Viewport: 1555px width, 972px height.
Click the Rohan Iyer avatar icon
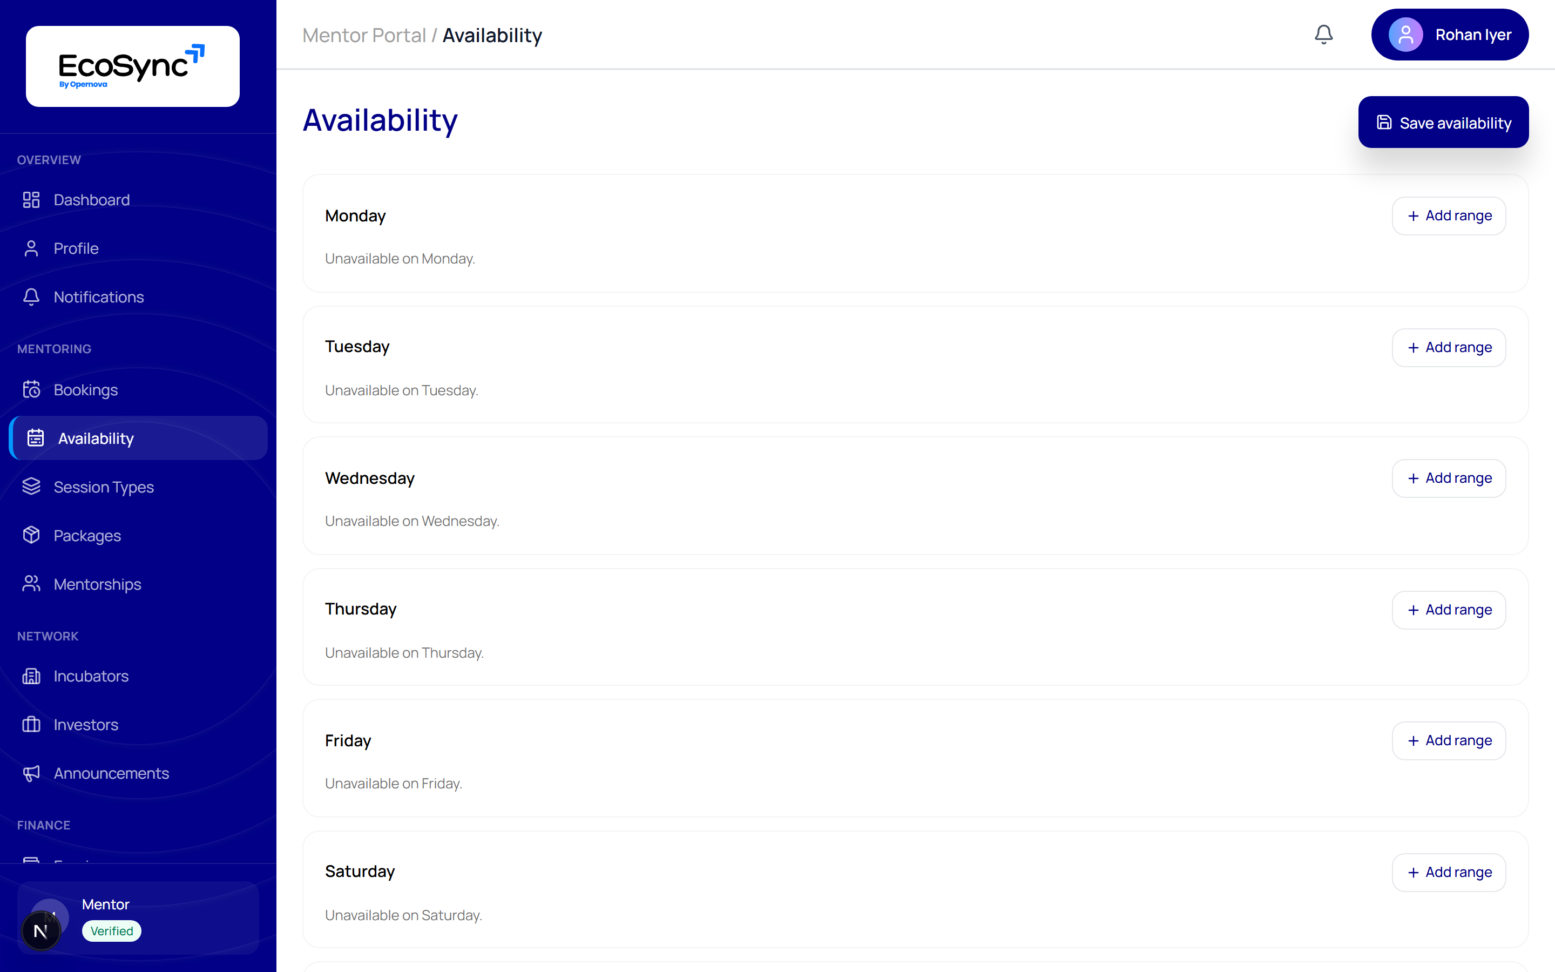(x=1405, y=35)
